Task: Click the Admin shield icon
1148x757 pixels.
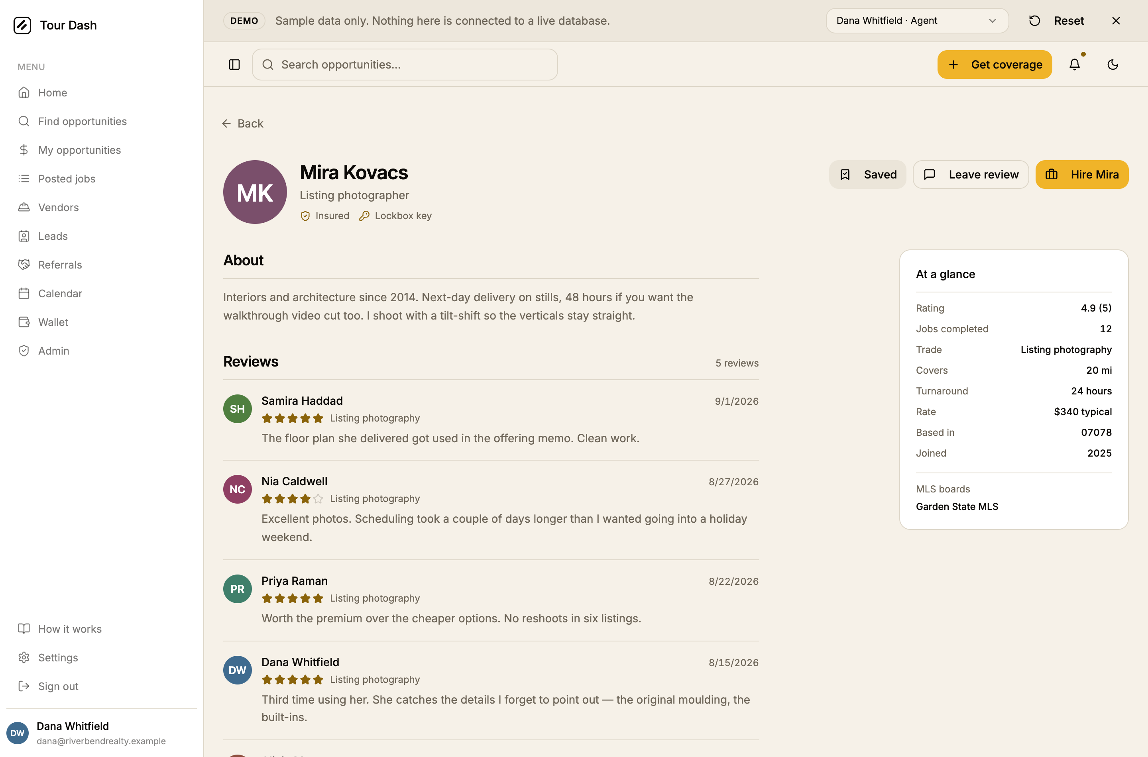Action: point(24,351)
